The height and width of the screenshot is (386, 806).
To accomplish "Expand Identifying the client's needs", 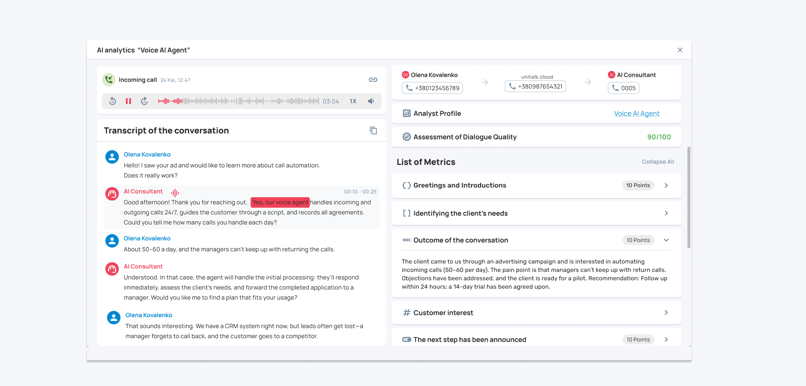I will (x=666, y=213).
